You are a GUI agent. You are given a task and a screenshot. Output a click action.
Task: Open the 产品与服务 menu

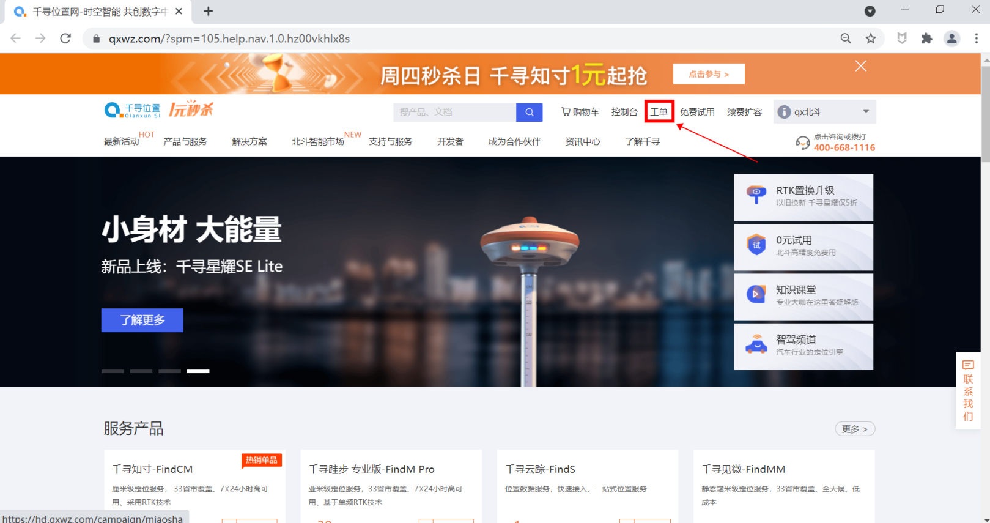pyautogui.click(x=185, y=141)
